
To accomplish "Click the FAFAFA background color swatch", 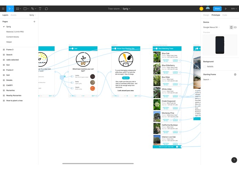I will (205, 67).
